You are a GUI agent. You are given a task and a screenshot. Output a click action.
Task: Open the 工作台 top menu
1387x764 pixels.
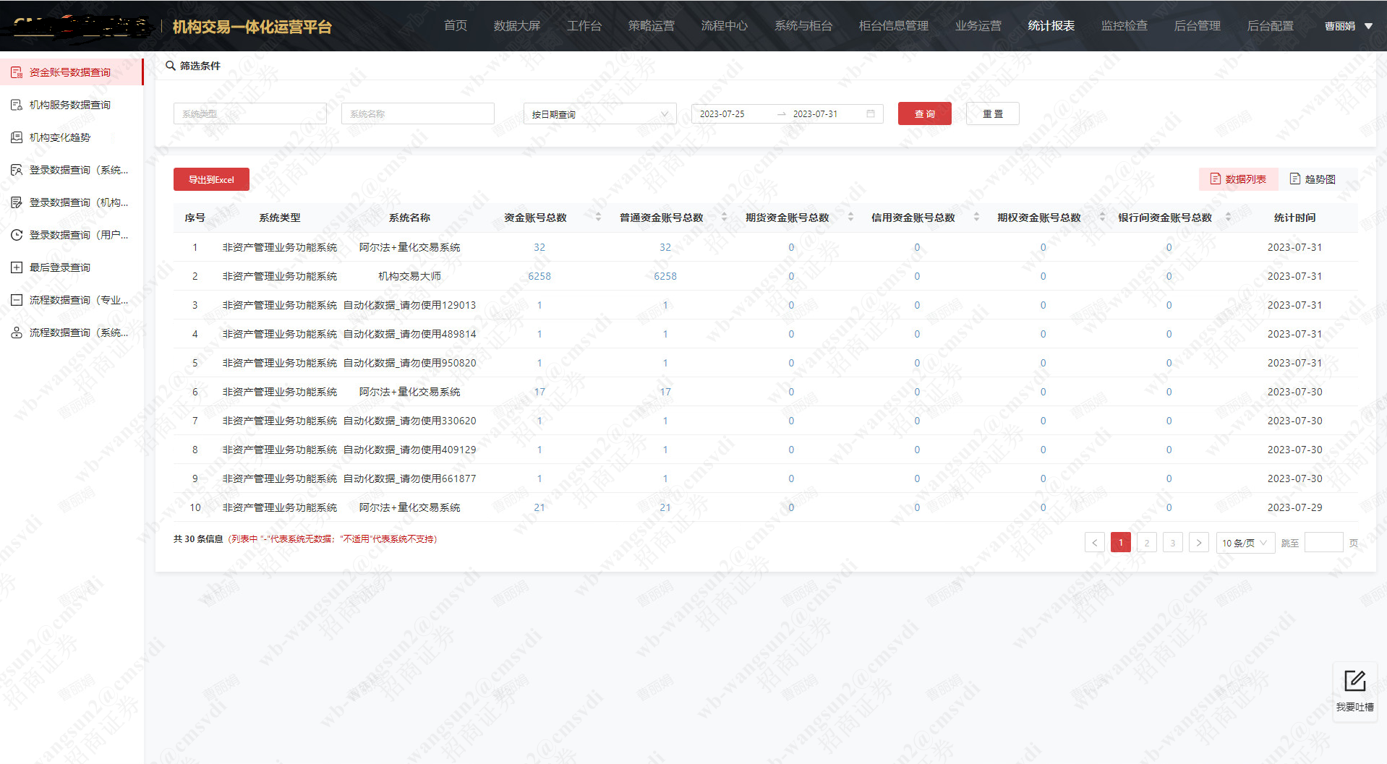584,26
